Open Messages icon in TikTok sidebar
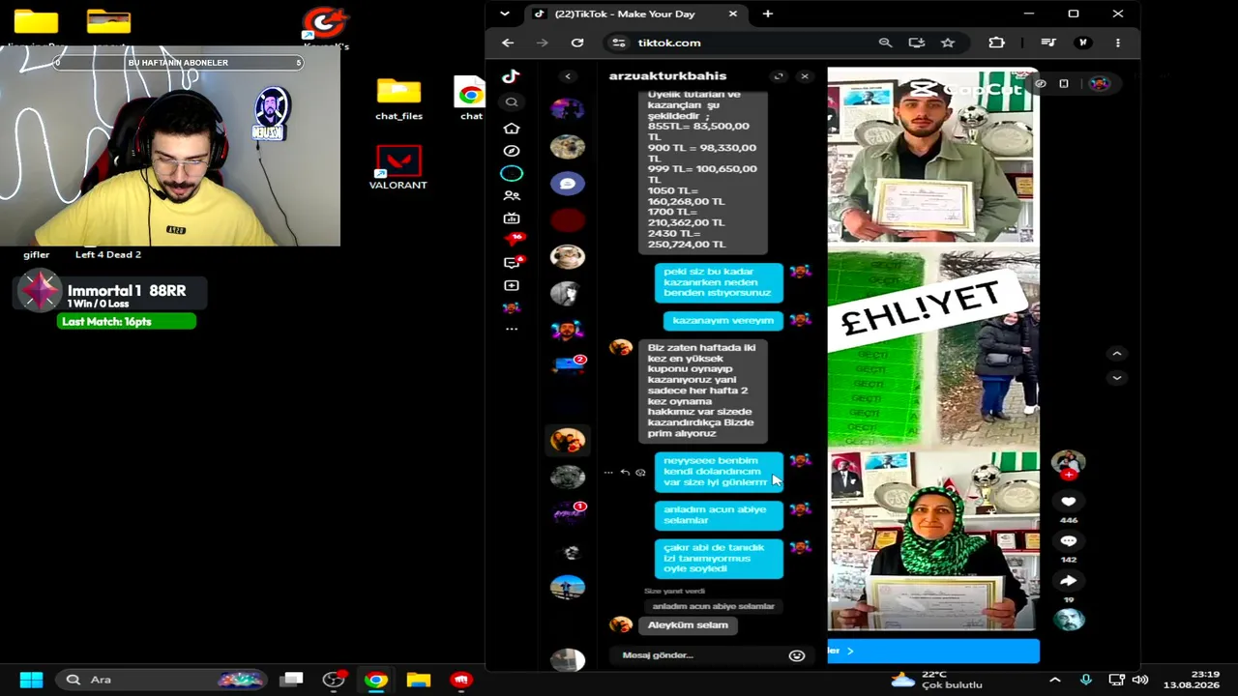The width and height of the screenshot is (1238, 696). [513, 262]
